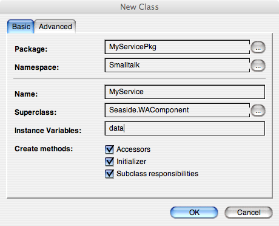Dismiss dialog with Cancel button
279x226 pixels.
point(249,213)
